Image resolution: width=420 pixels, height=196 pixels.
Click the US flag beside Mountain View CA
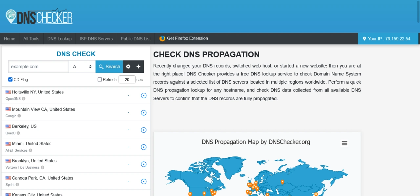pos(8,109)
